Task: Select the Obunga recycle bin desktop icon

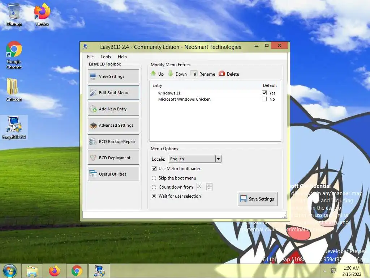Action: [14, 14]
